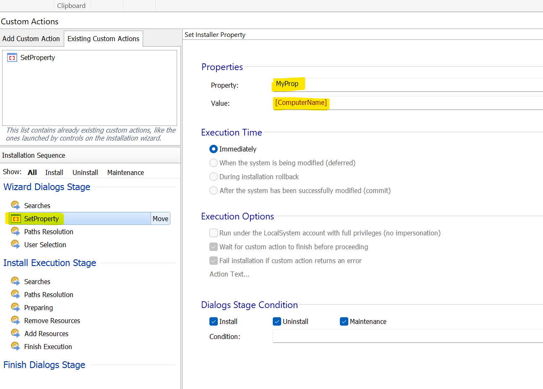Viewport: 543px width, 389px height.
Task: Select When the system is being modified (deferred)
Action: coord(214,163)
